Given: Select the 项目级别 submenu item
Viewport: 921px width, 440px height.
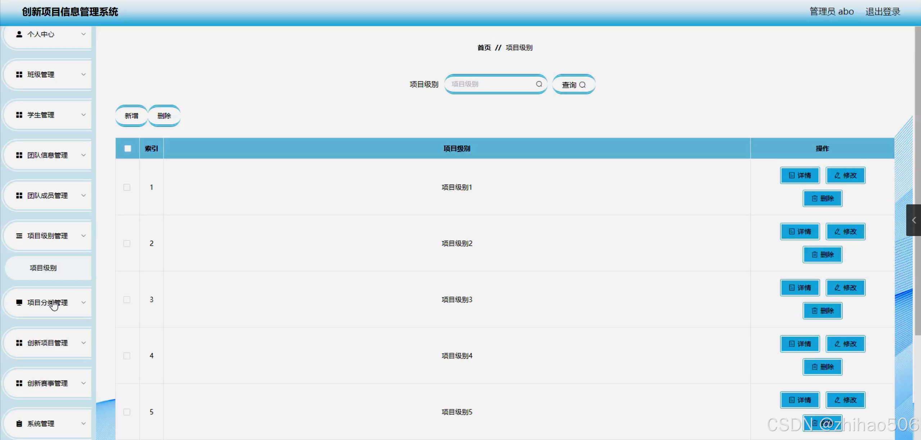Looking at the screenshot, I should point(42,268).
